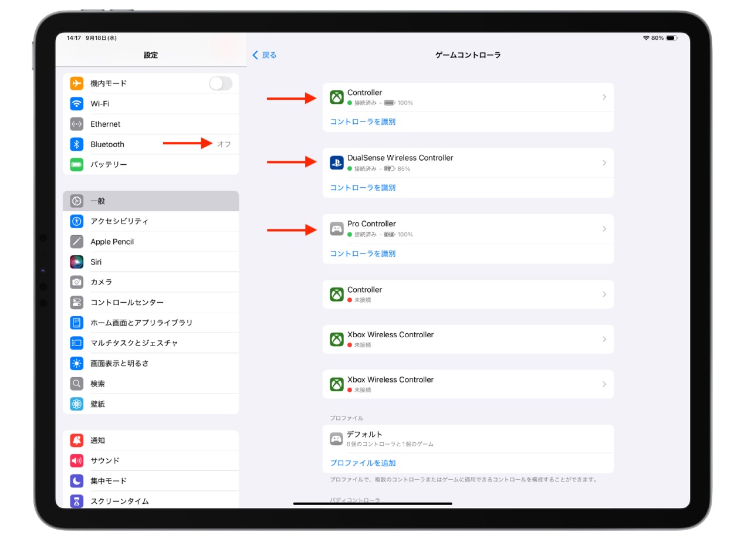Tap the デフォルト profile gamepad icon

(x=336, y=439)
